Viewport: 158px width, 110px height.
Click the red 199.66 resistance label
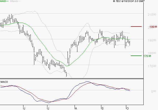[x=153, y=27]
